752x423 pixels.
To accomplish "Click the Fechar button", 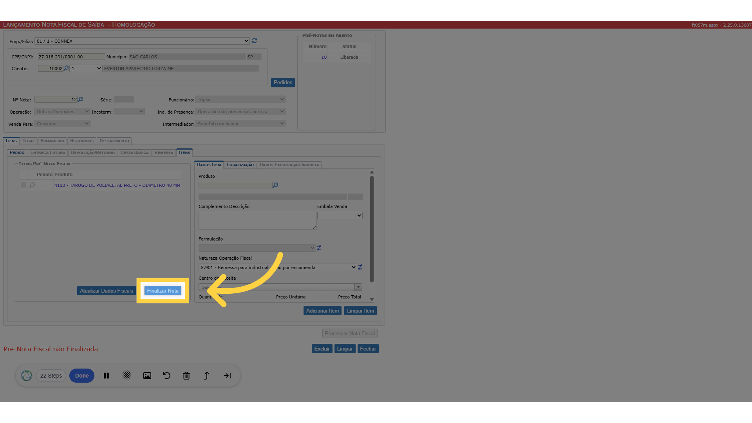I will (368, 349).
